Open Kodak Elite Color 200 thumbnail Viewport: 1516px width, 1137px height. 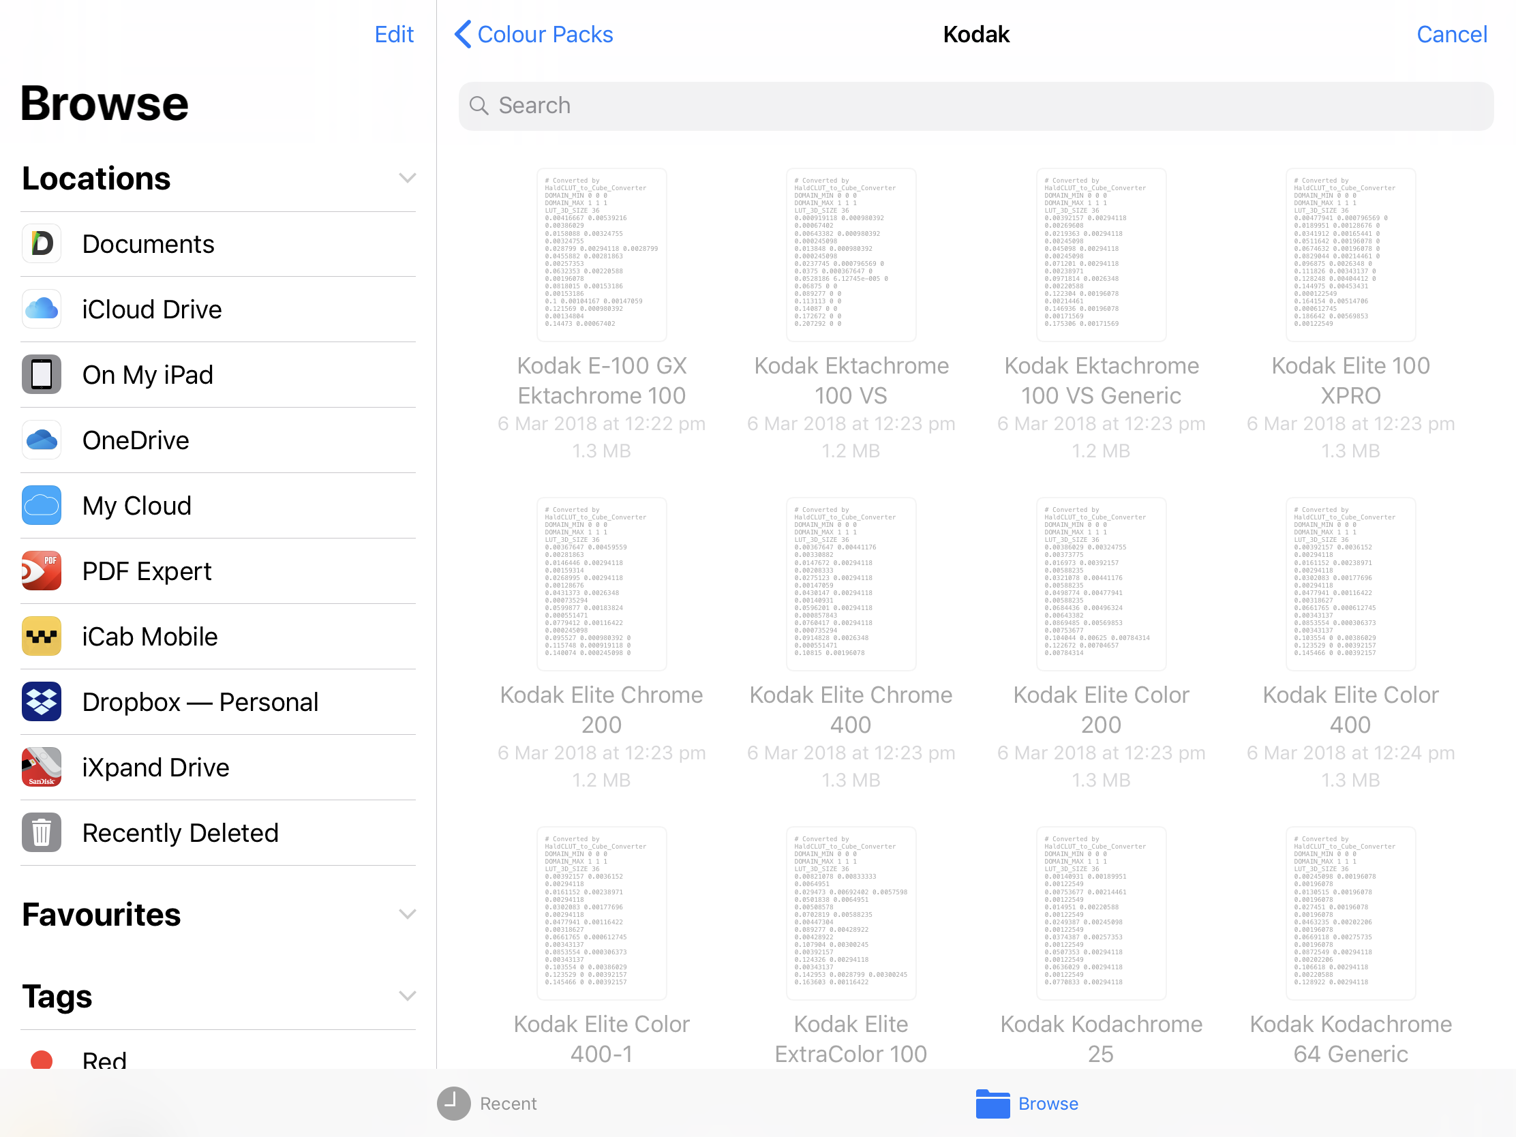pos(1102,584)
